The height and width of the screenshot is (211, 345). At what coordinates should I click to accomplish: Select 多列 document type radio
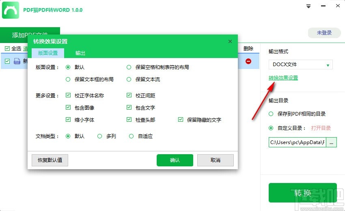click(x=100, y=136)
